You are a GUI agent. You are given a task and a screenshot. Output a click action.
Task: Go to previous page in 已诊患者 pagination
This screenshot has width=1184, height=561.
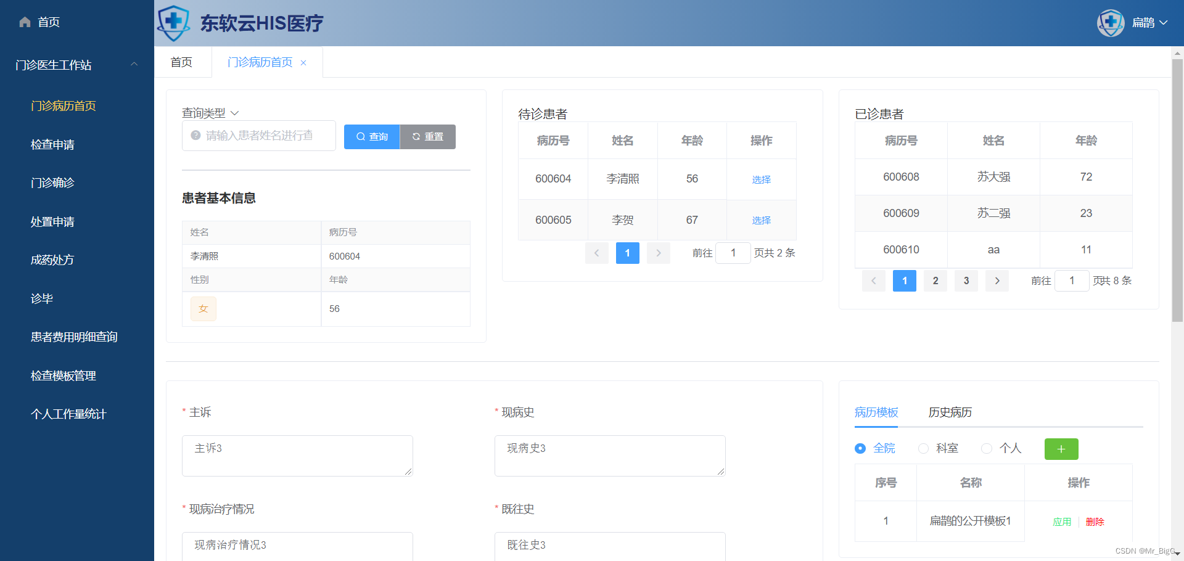873,280
